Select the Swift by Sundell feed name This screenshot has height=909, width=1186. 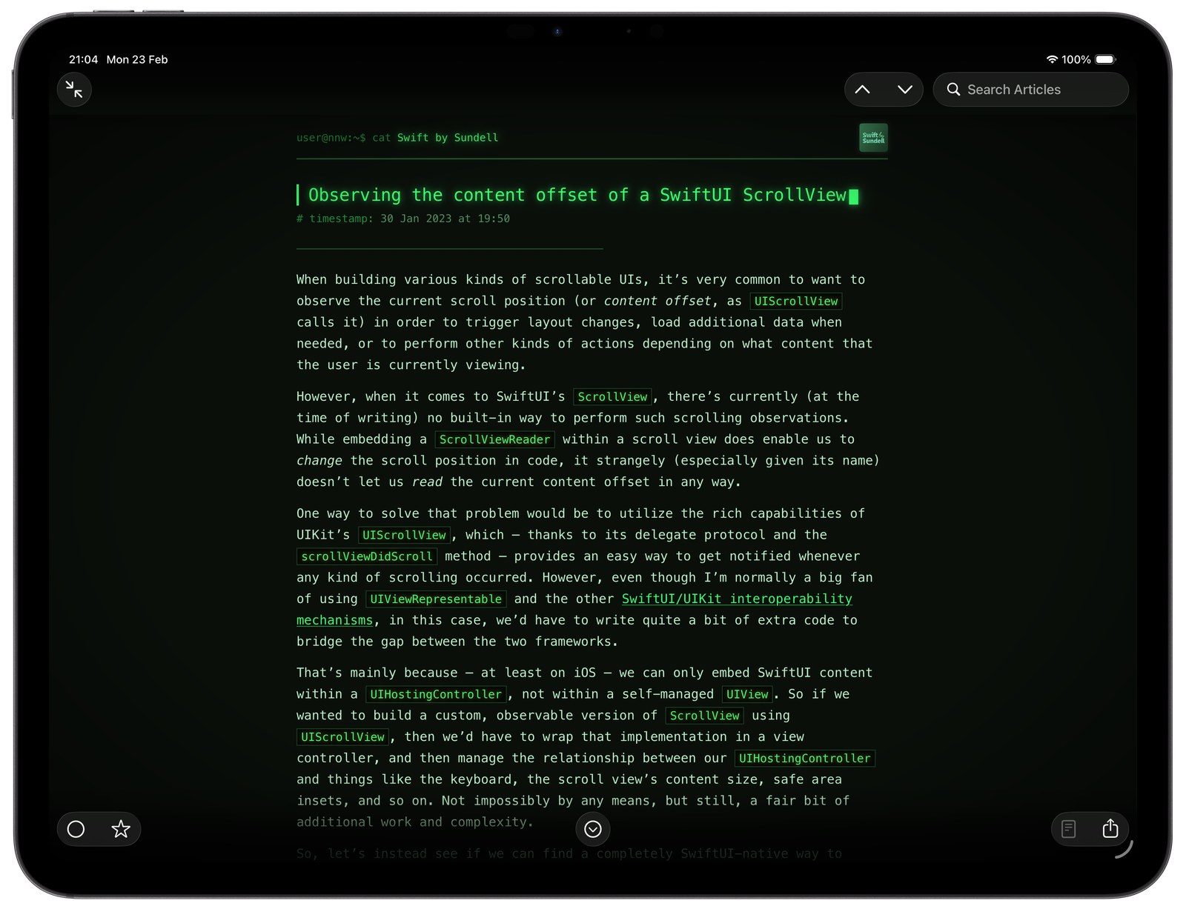(447, 138)
